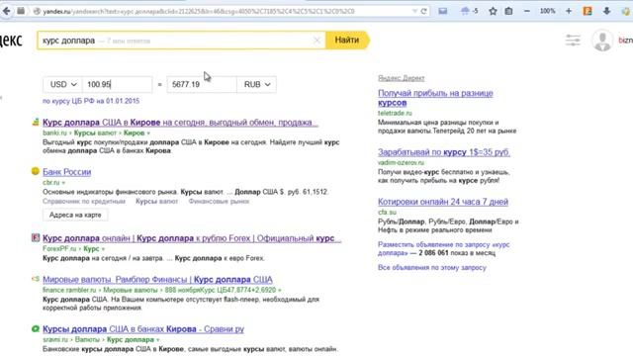Open the RUB currency dropdown
The width and height of the screenshot is (633, 356).
pos(257,84)
